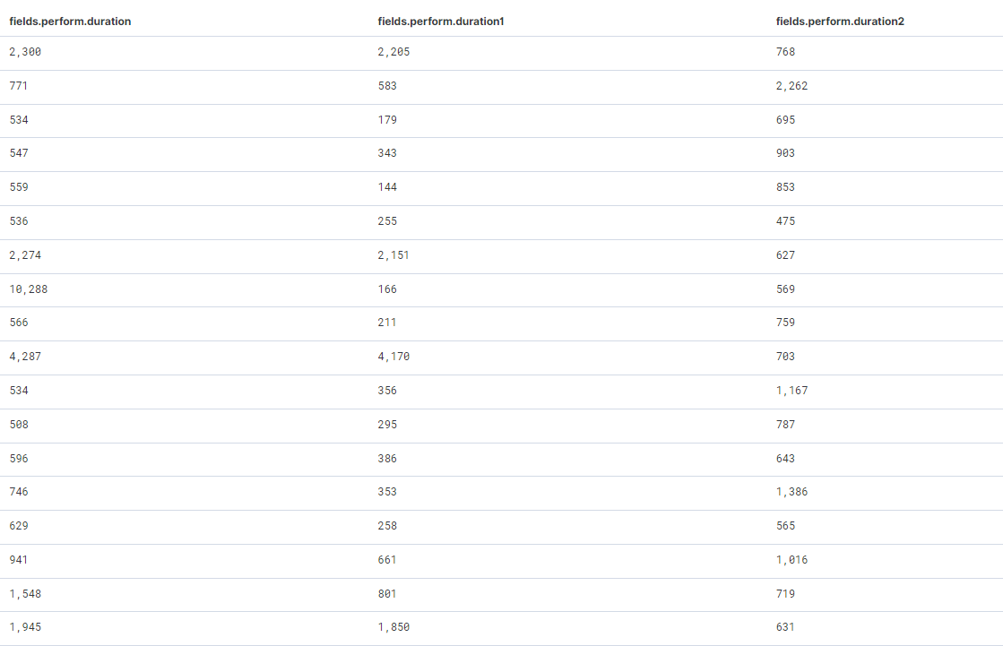1003x646 pixels.
Task: Click the 1,167 duration2 cell
Action: pyautogui.click(x=791, y=391)
